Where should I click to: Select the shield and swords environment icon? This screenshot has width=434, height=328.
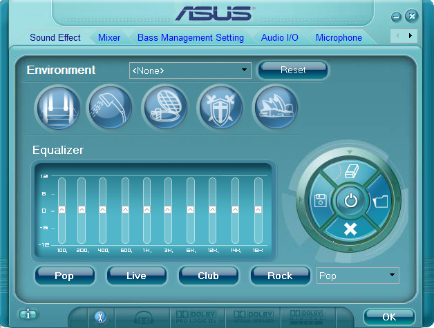[220, 107]
